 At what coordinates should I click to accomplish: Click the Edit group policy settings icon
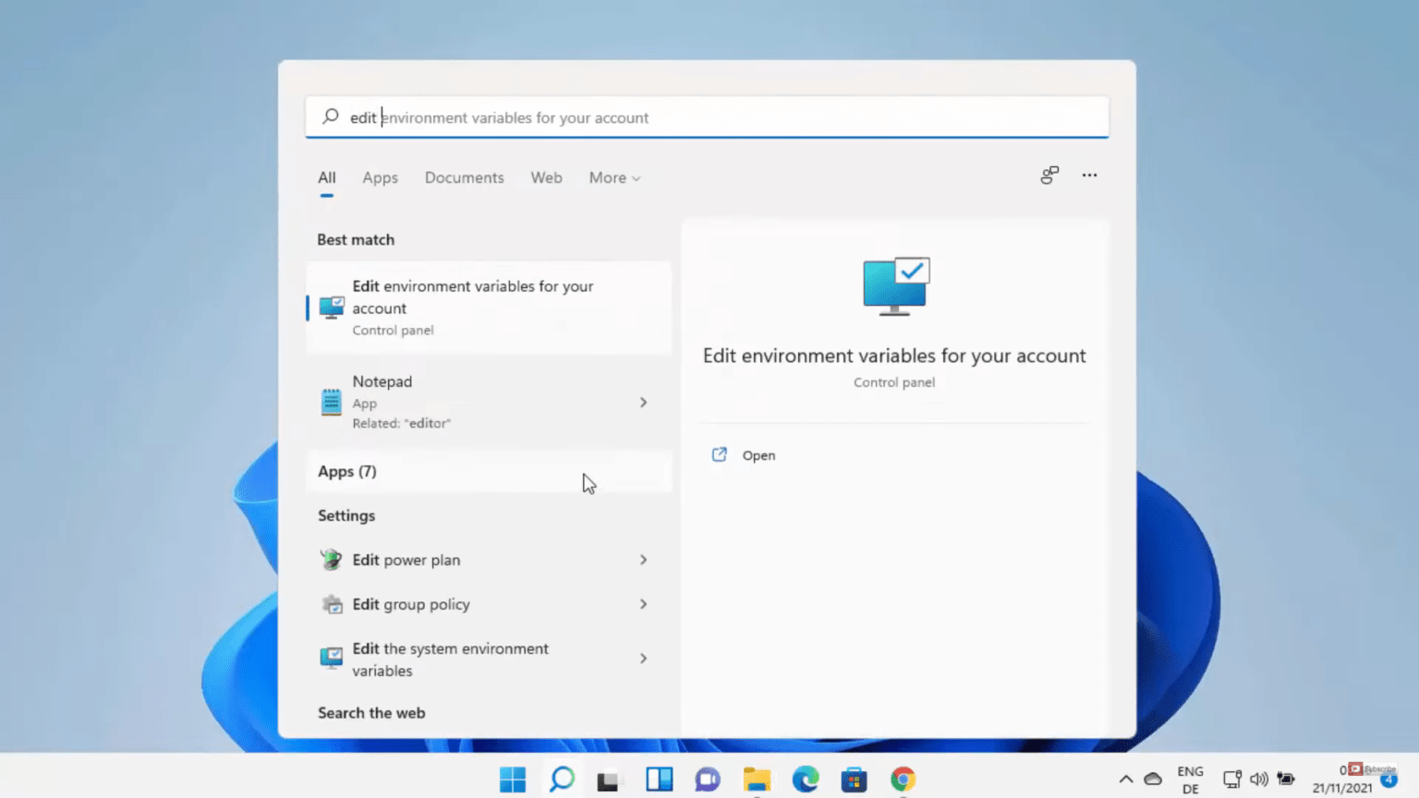click(331, 604)
